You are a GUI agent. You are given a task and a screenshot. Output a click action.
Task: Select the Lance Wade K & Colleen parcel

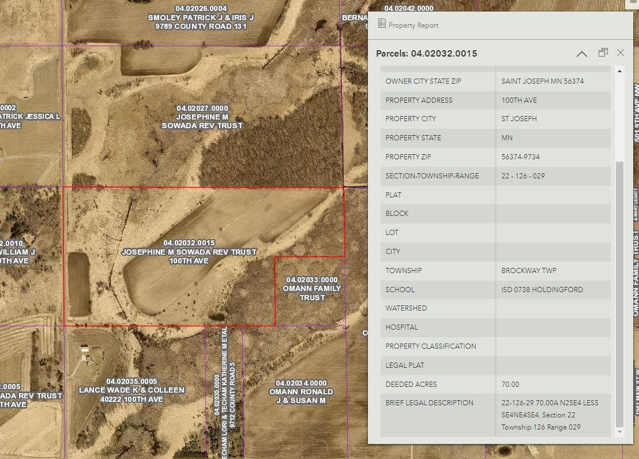pos(131,390)
